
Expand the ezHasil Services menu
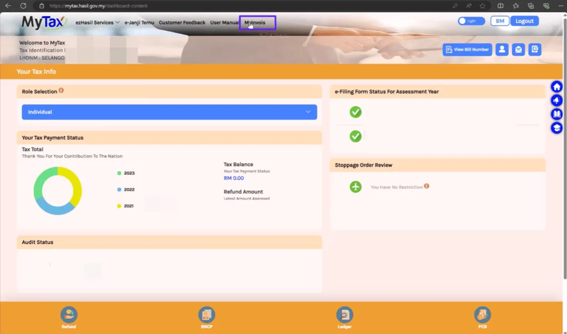pos(97,23)
